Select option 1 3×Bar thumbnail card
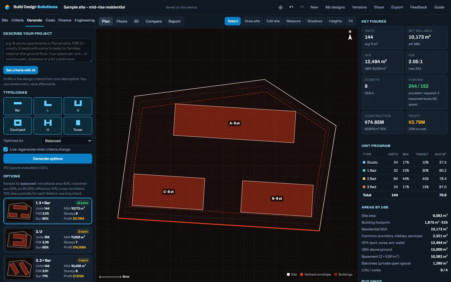 point(48,211)
